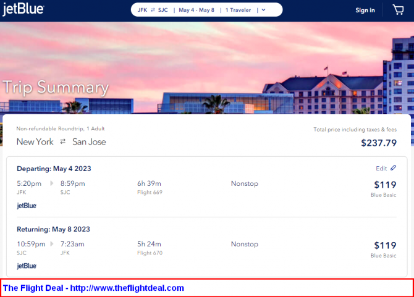Click Flight 670 label
The image size is (414, 297).
[x=150, y=253]
